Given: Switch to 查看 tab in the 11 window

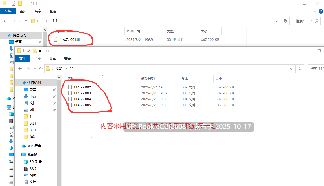Looking at the screenshot, I should coord(68,59).
